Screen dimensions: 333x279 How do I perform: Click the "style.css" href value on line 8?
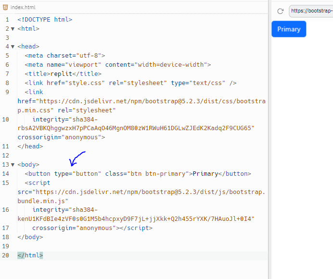coord(85,83)
